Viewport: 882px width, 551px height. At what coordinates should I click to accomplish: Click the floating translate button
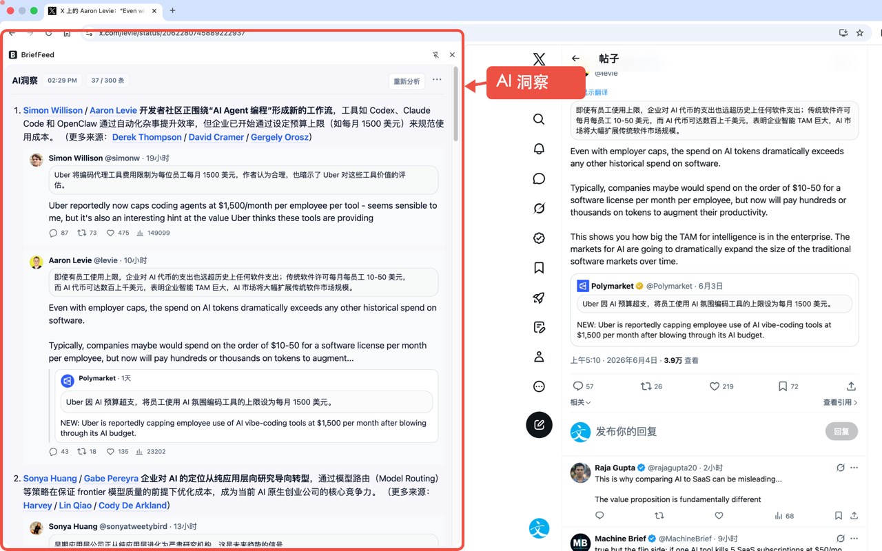pyautogui.click(x=539, y=528)
